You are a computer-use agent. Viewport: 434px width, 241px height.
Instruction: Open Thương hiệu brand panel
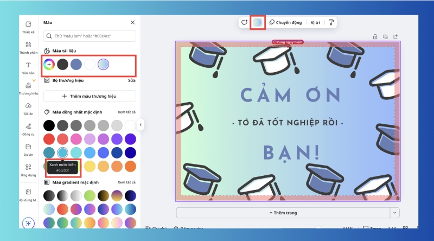(x=28, y=87)
